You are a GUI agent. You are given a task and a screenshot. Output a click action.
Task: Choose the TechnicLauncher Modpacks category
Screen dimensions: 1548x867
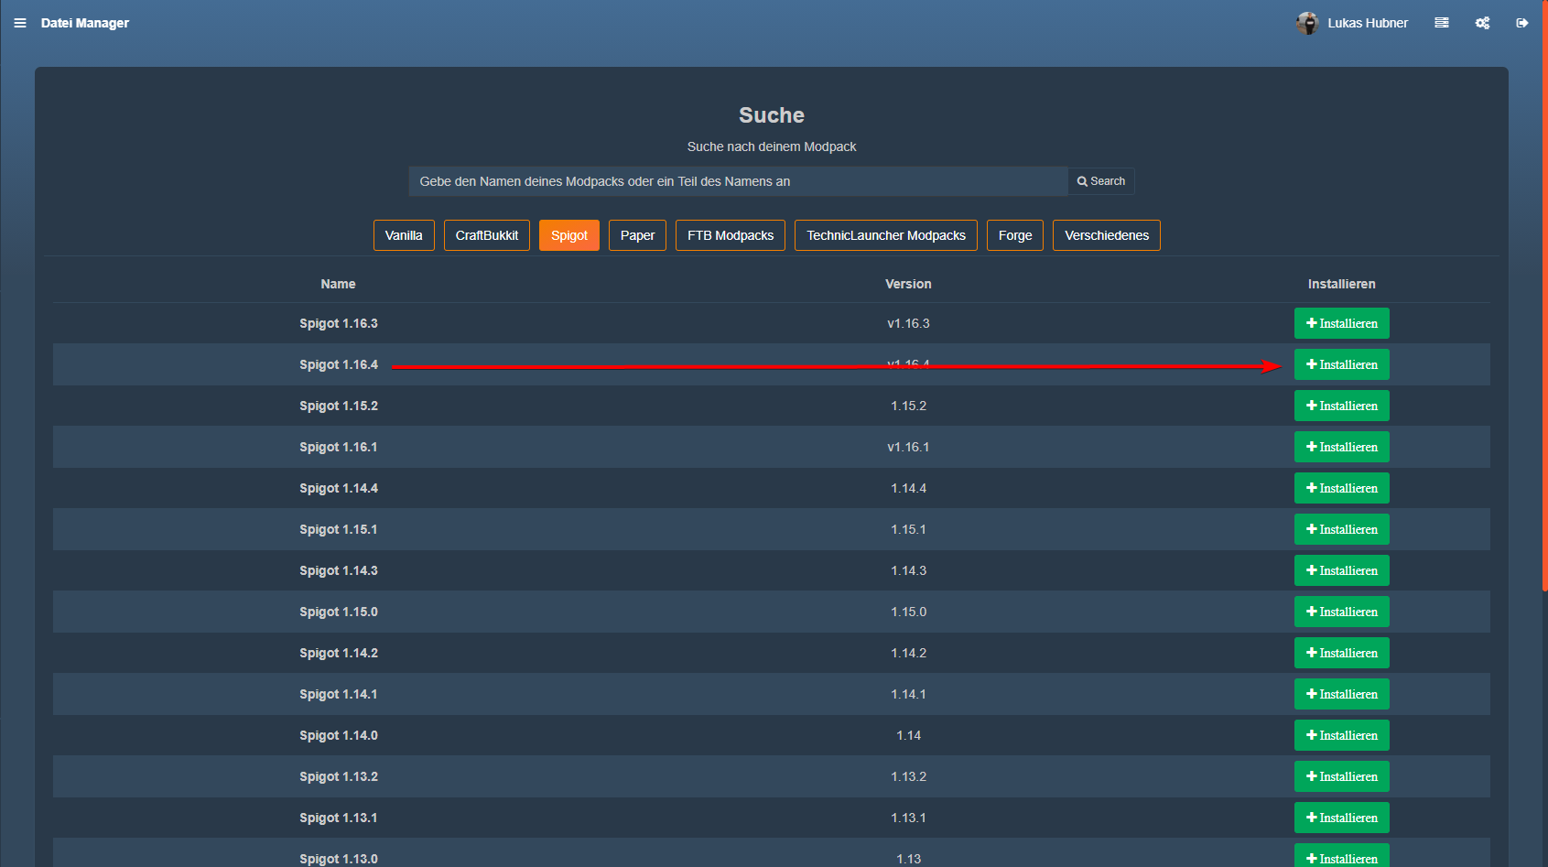point(885,235)
